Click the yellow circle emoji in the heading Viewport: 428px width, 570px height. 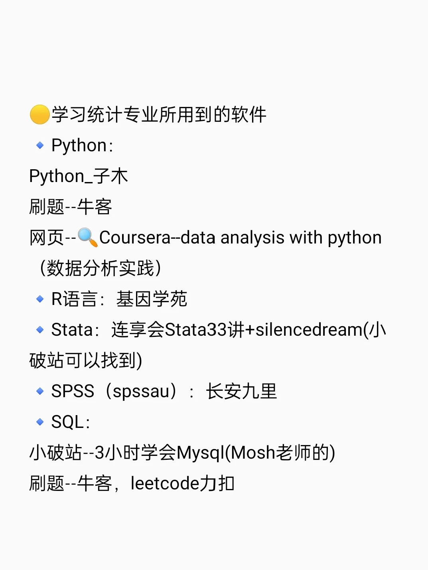coord(39,115)
